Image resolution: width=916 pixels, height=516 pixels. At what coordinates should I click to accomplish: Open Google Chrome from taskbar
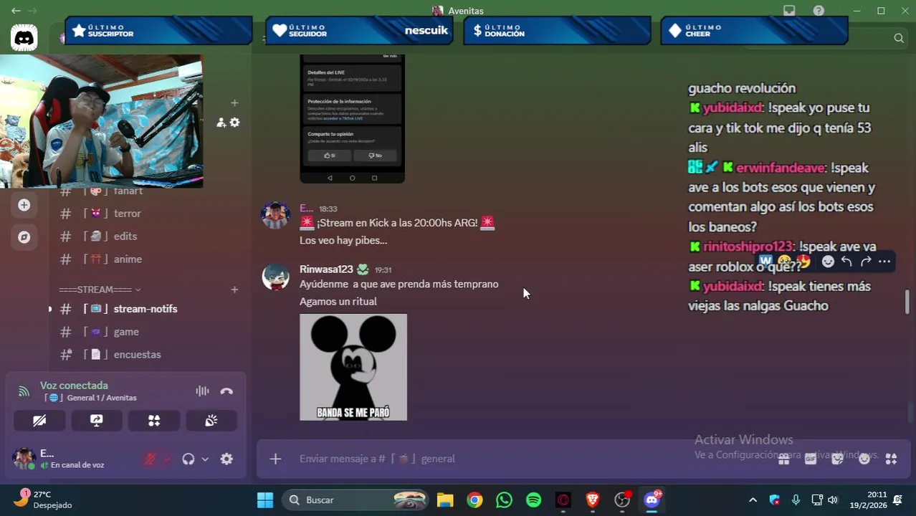point(474,500)
